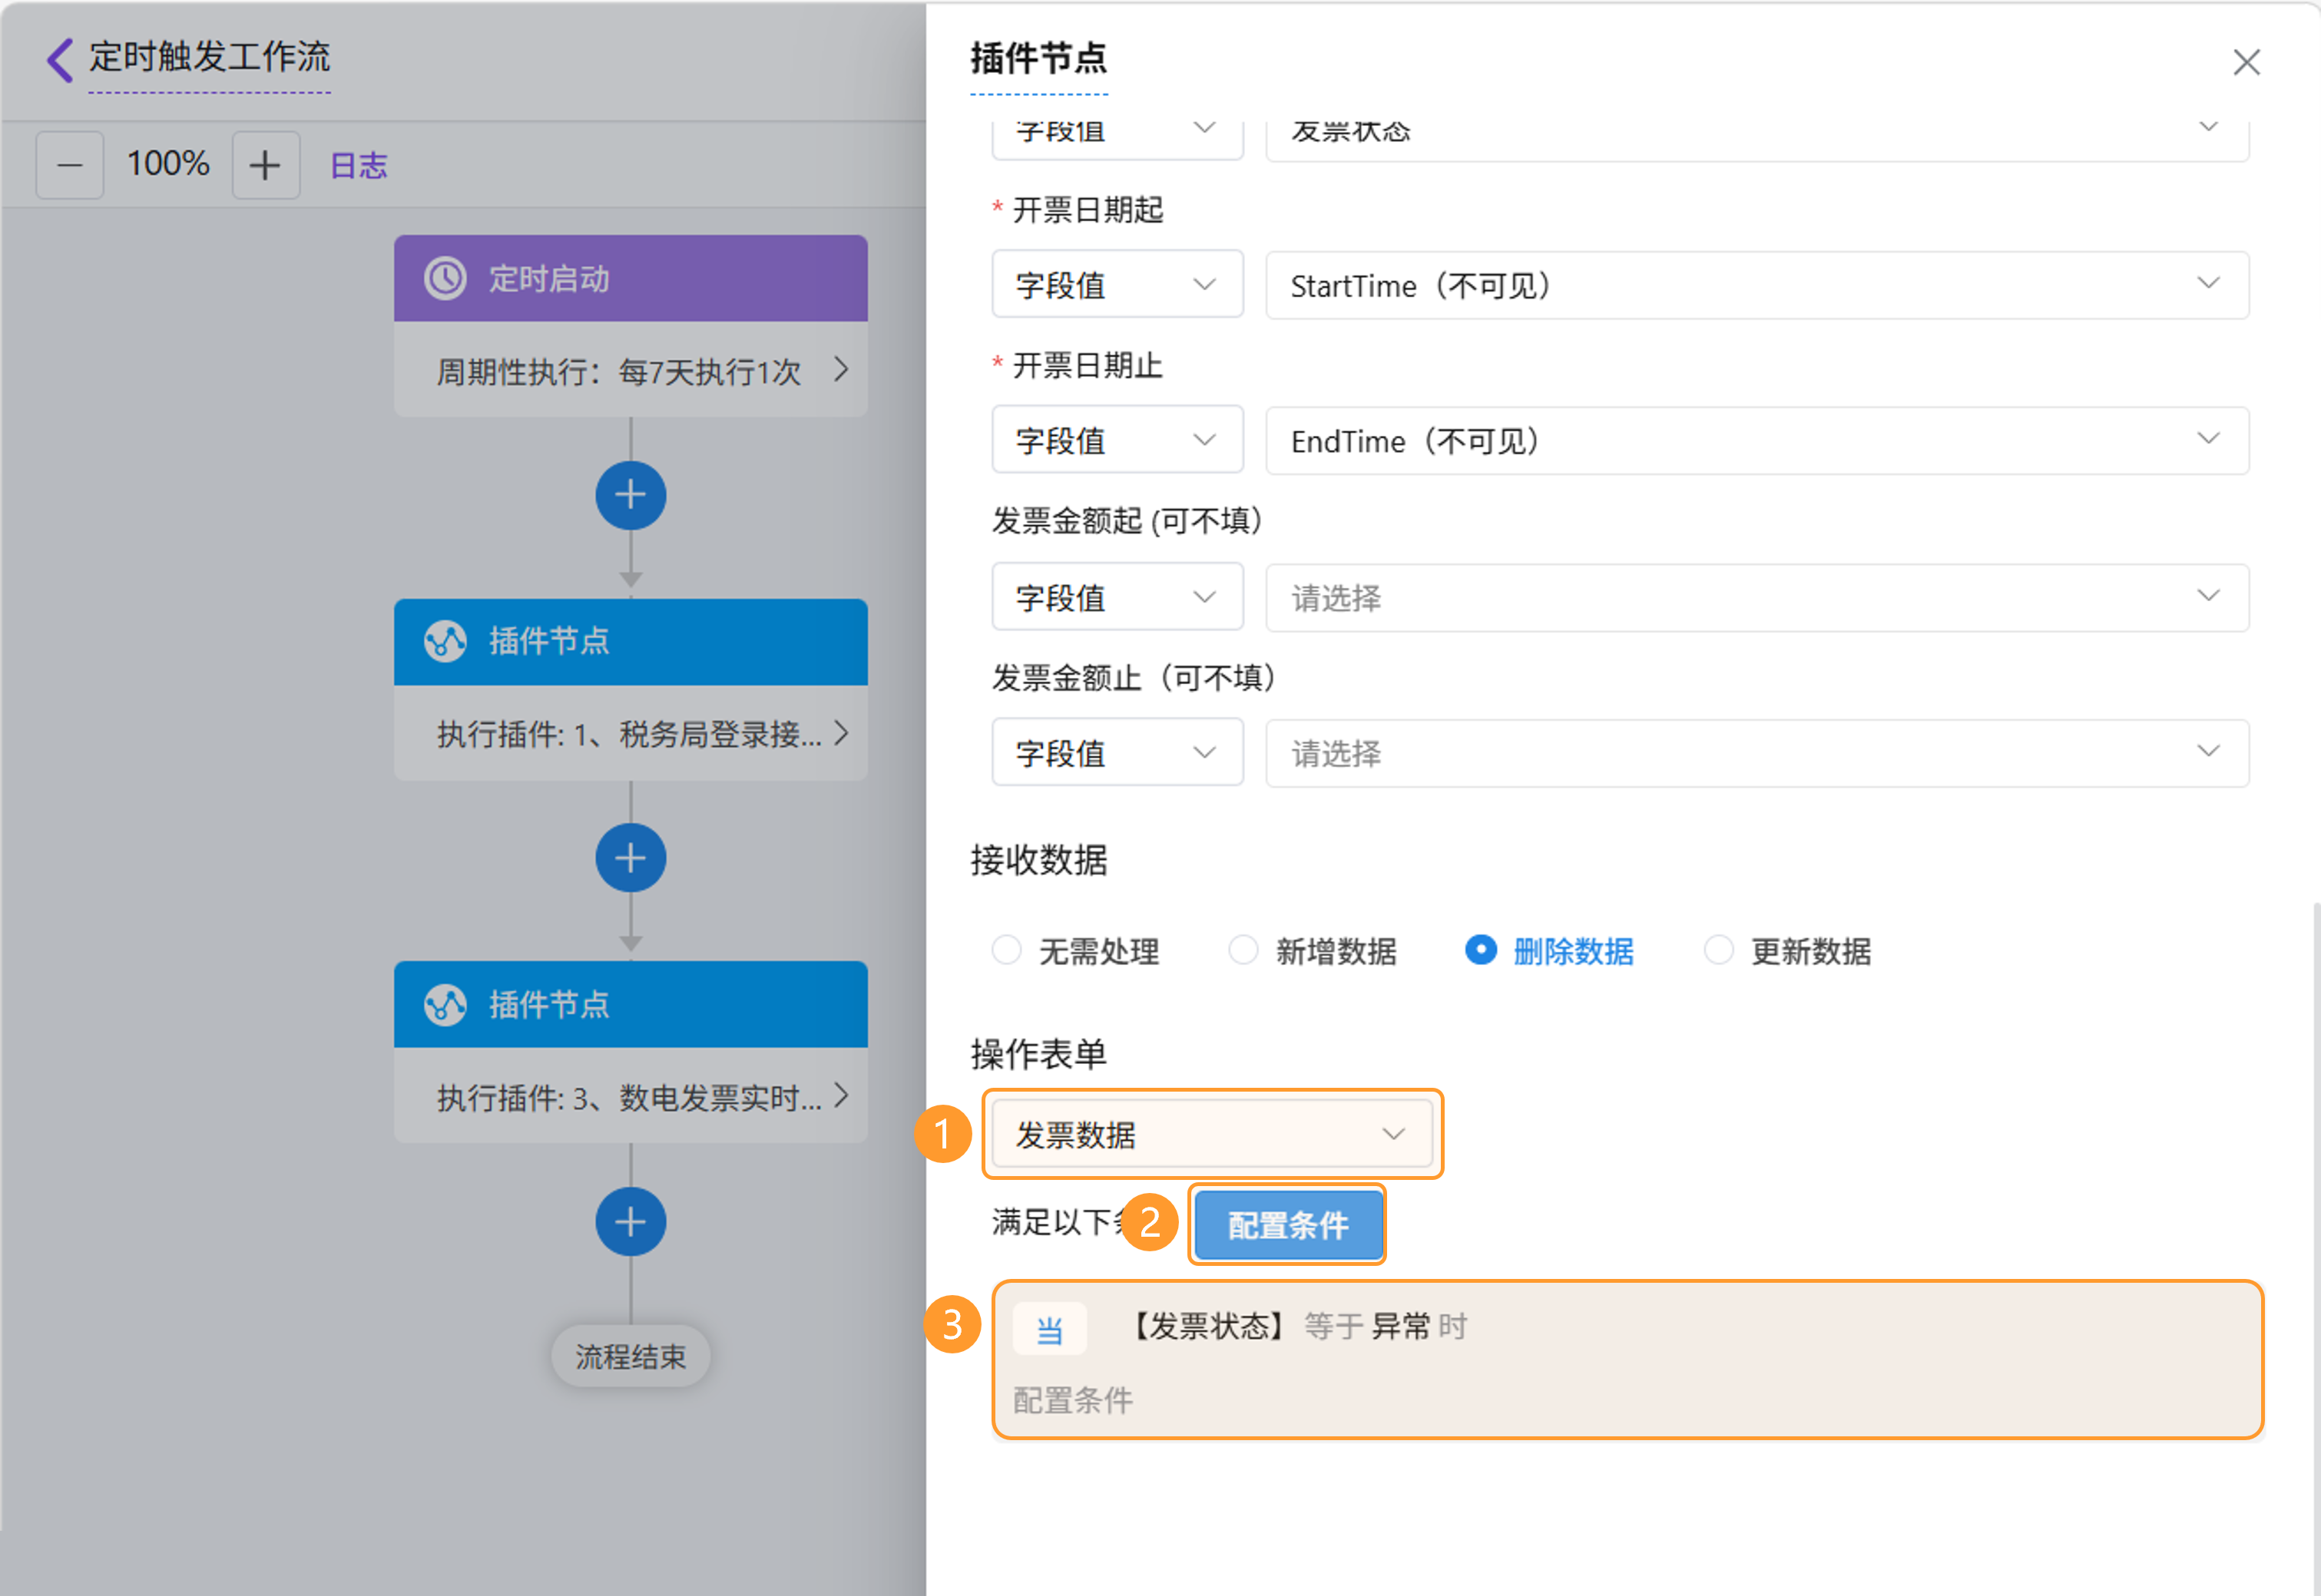Open the 日志 log view
The image size is (2321, 1596).
point(358,166)
